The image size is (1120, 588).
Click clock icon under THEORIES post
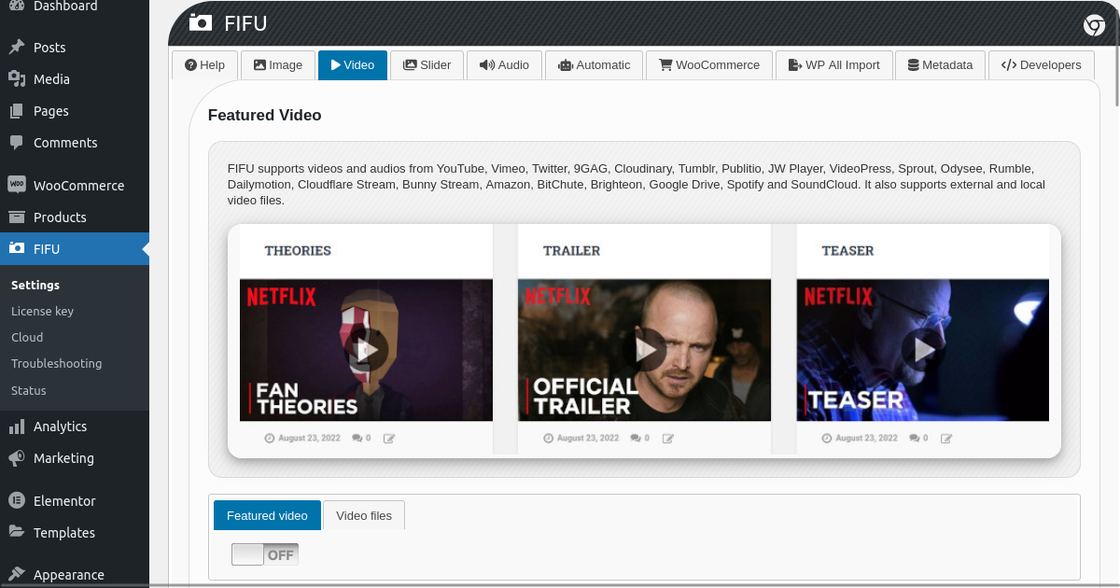pyautogui.click(x=270, y=438)
